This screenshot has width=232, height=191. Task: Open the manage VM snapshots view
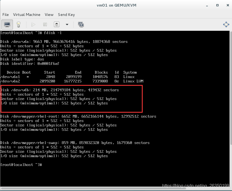pyautogui.click(x=81, y=24)
